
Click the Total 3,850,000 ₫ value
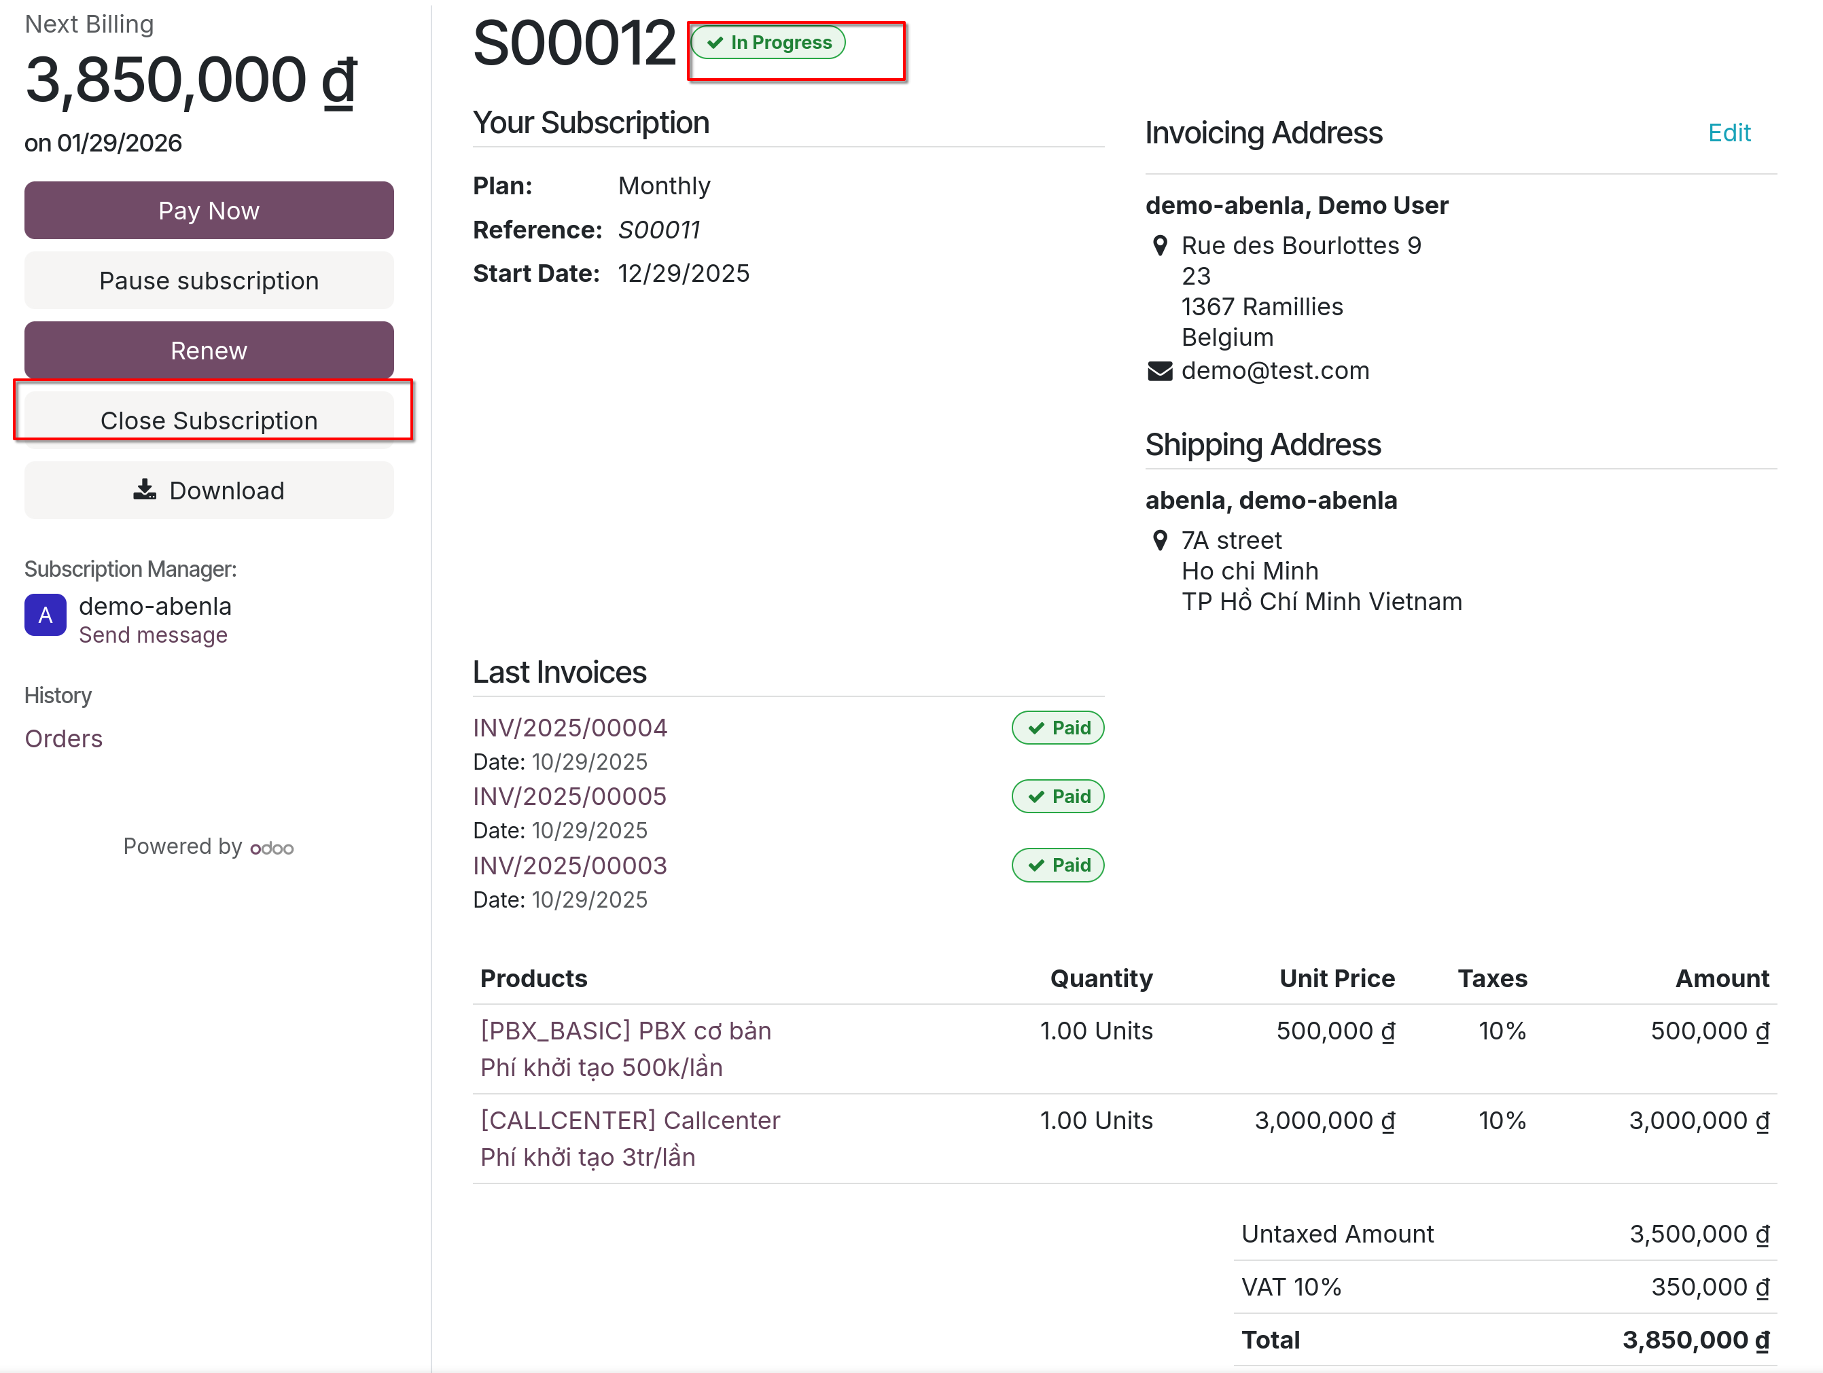[x=1696, y=1340]
